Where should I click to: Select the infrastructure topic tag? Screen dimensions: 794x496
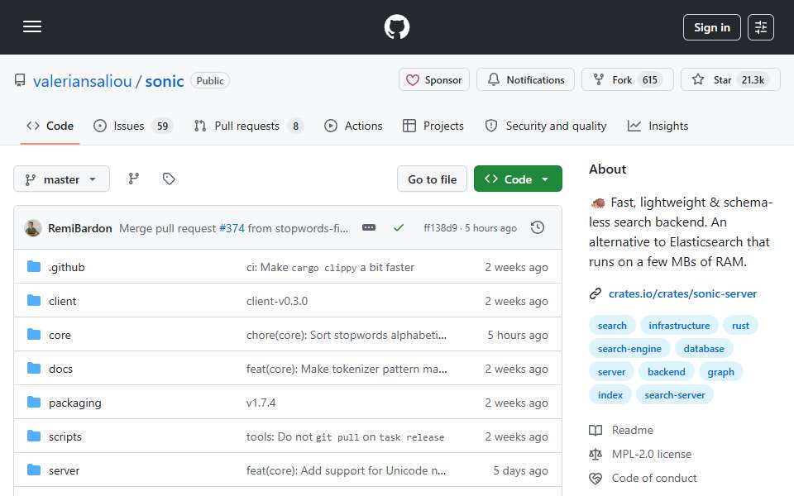(679, 326)
